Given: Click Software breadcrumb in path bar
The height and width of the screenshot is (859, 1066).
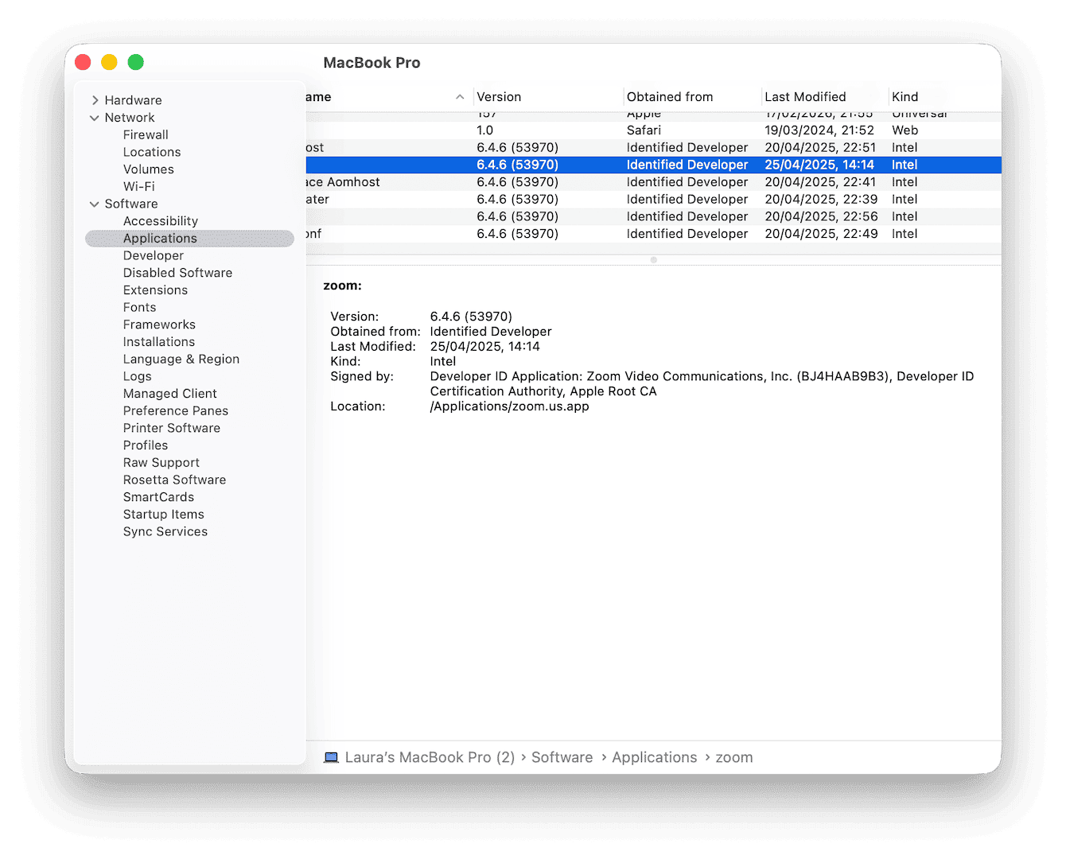Looking at the screenshot, I should pyautogui.click(x=562, y=758).
